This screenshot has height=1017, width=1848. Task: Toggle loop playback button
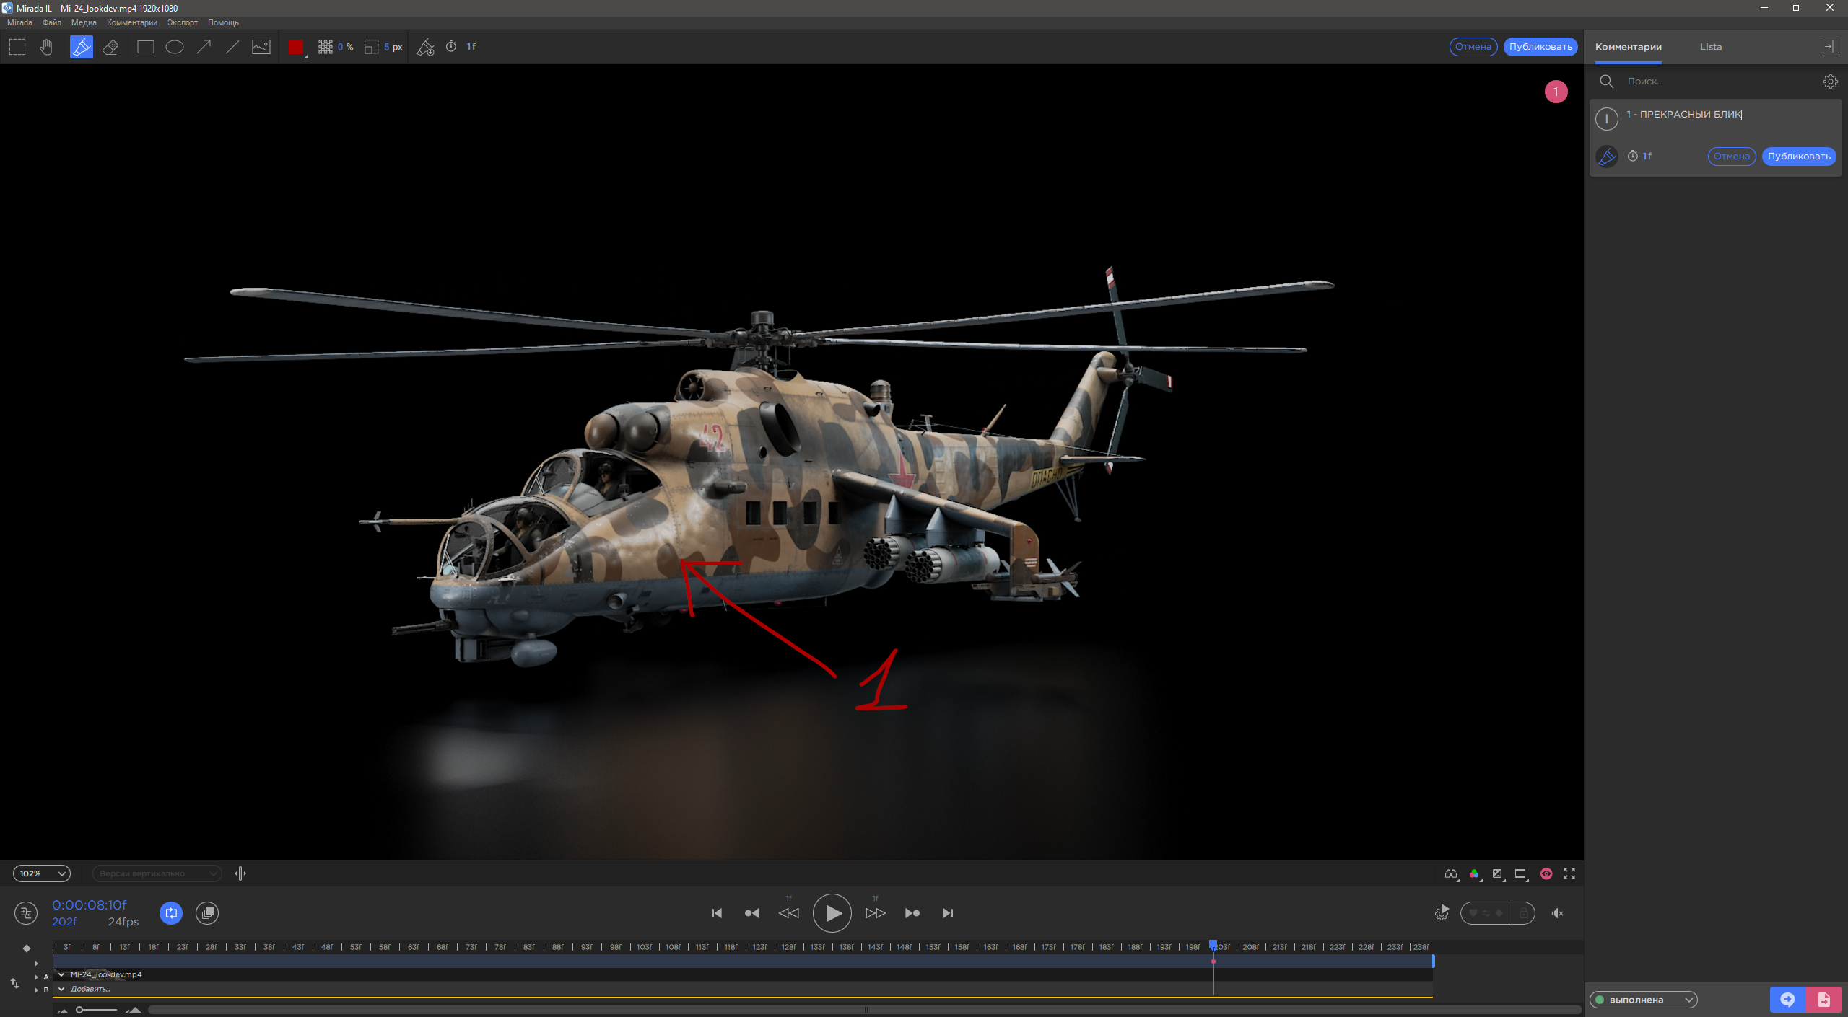coord(171,913)
